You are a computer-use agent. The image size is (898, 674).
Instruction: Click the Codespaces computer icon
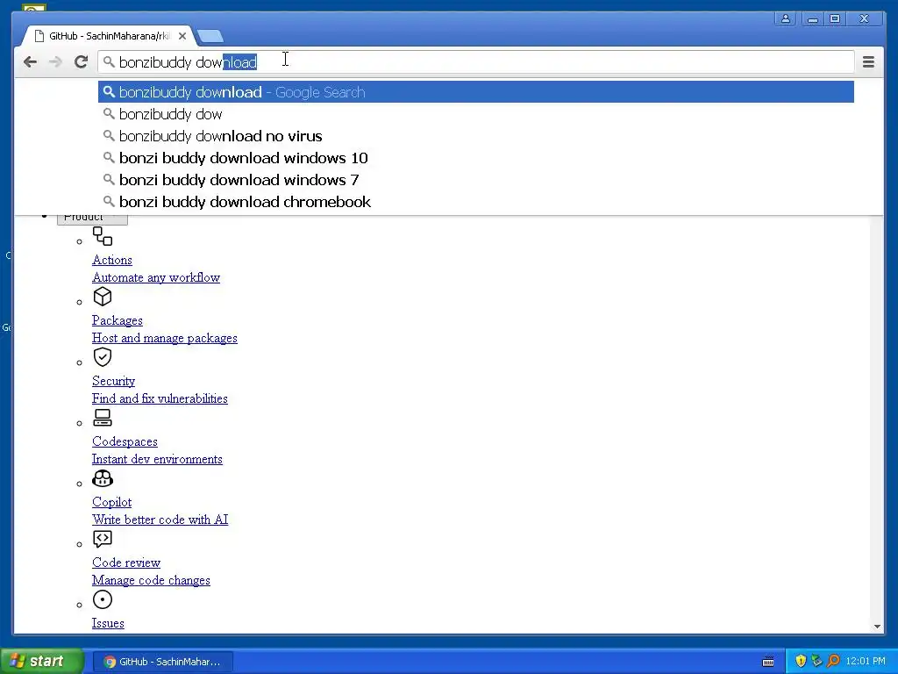(x=103, y=418)
